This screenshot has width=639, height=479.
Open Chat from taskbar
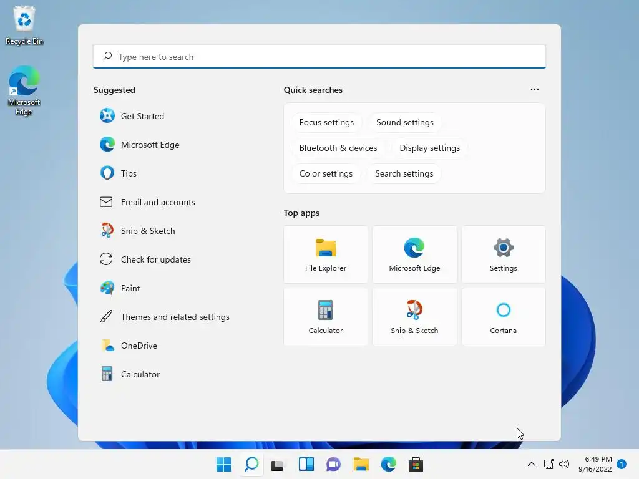tap(333, 464)
